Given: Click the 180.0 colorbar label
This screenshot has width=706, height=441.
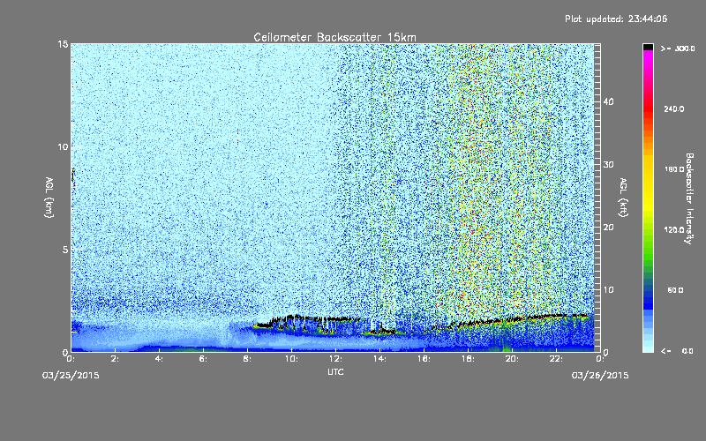Looking at the screenshot, I should [x=674, y=169].
